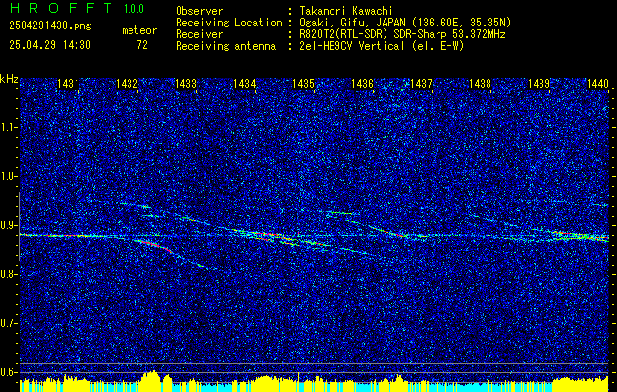Select the filename 2504291430.png
Viewport: 617px width, 392px height.
(50, 25)
